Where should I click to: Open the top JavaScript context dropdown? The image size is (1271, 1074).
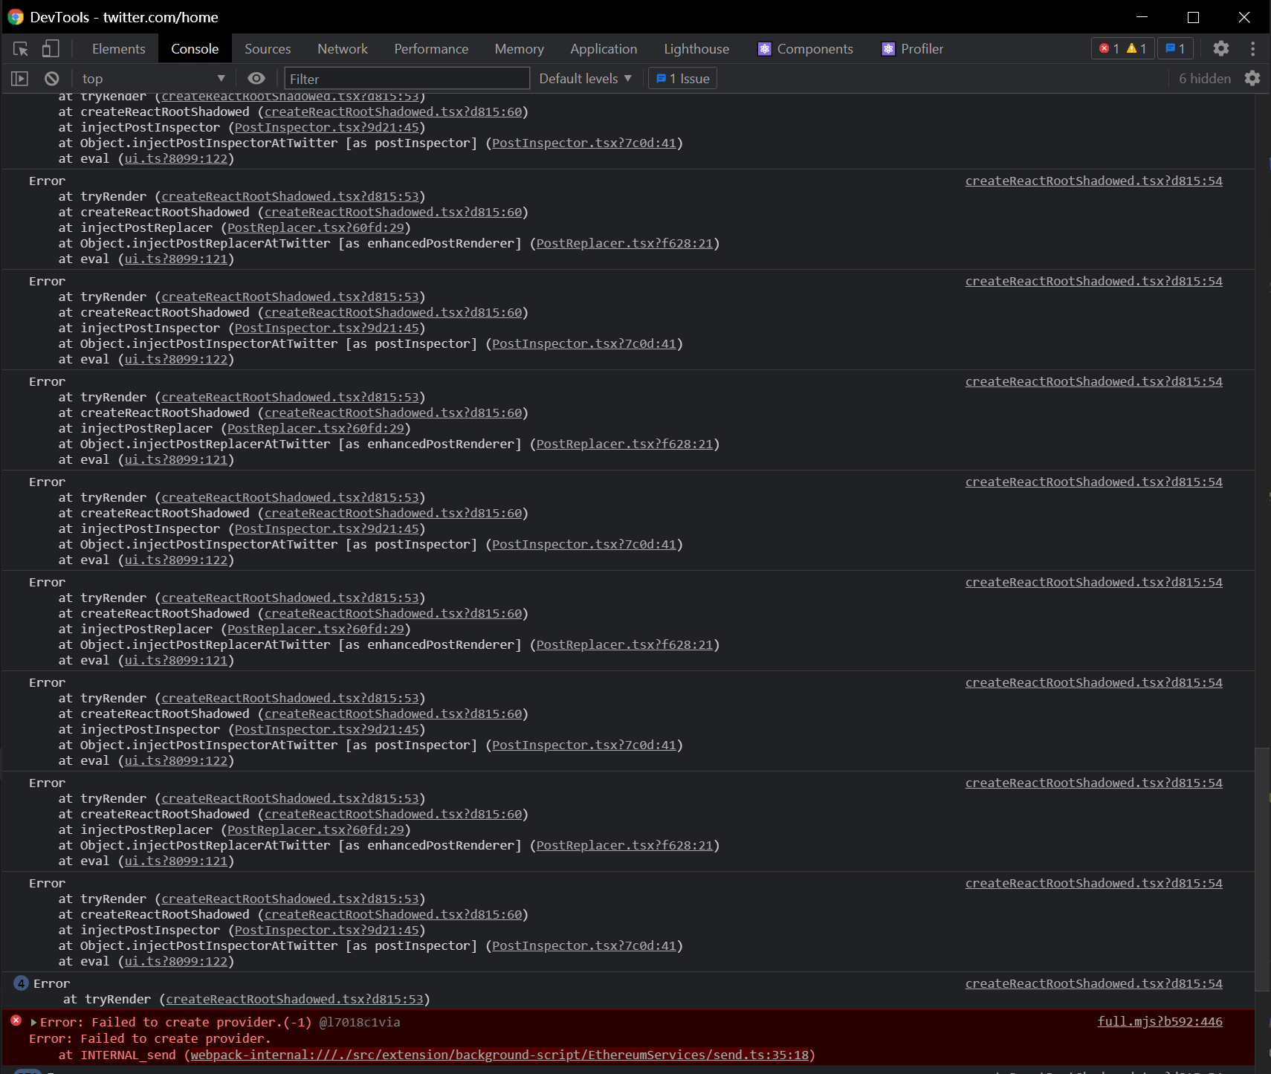tap(153, 79)
